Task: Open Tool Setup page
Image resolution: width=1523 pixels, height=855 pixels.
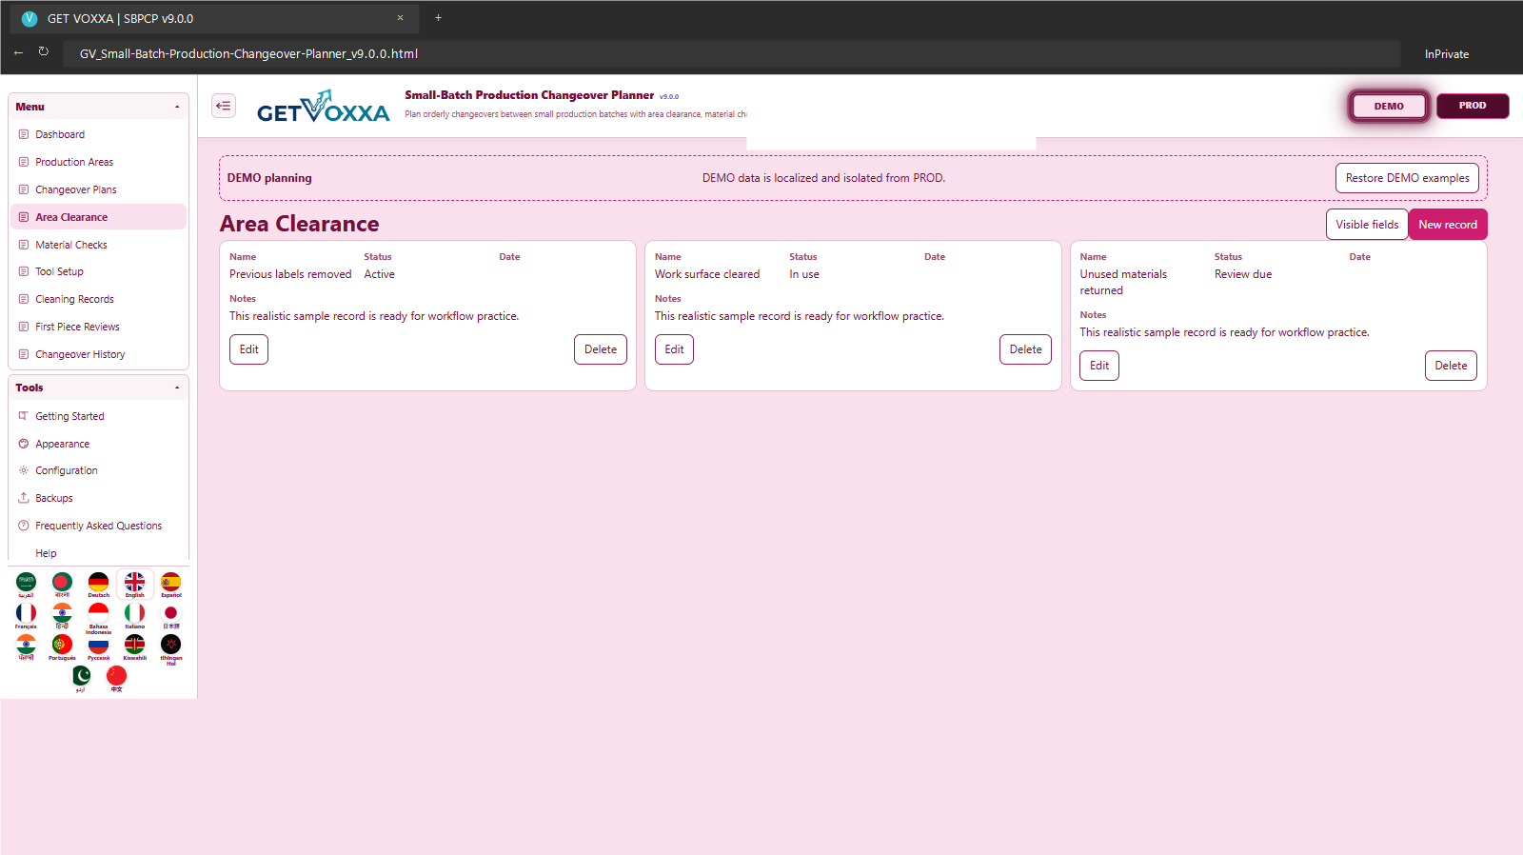Action: pos(98,271)
